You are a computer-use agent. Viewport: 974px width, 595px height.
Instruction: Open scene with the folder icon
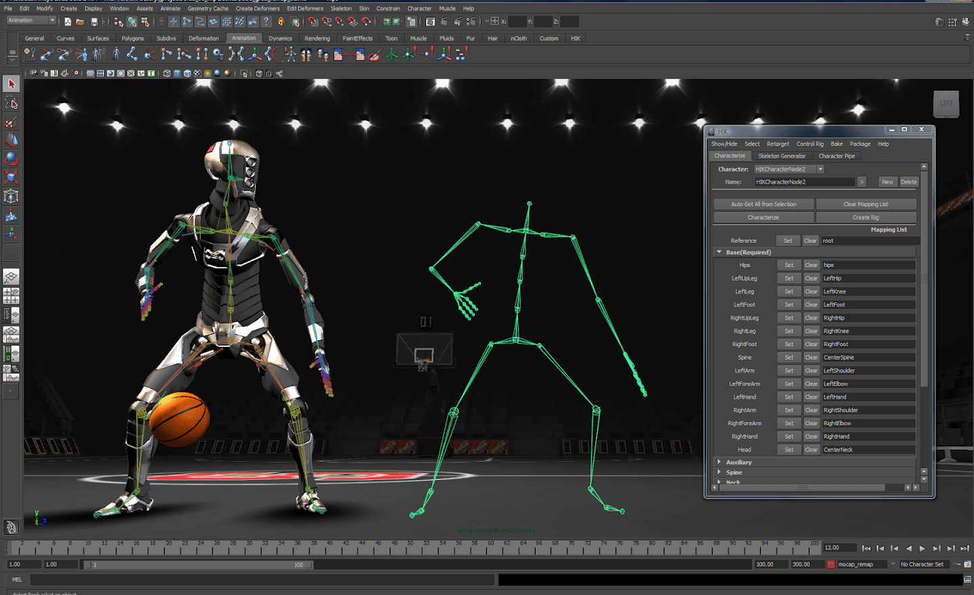[80, 22]
